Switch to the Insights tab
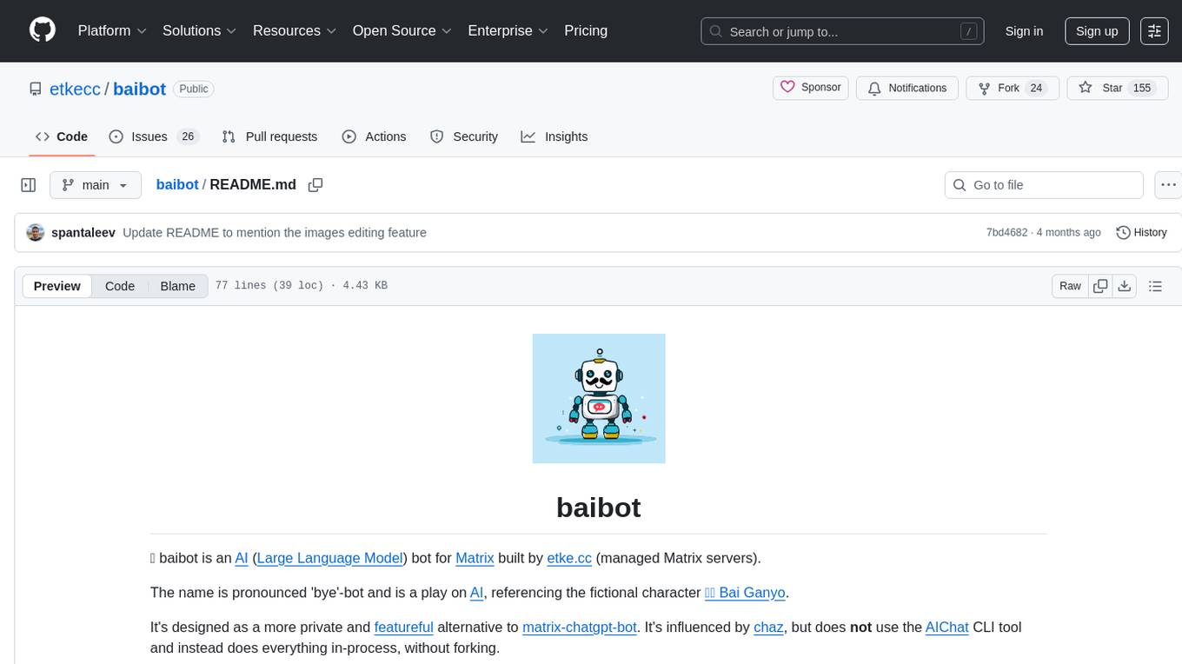 pyautogui.click(x=554, y=136)
